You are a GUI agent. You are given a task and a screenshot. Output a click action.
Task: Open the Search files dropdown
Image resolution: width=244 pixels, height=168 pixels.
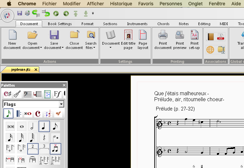[x=94, y=48]
